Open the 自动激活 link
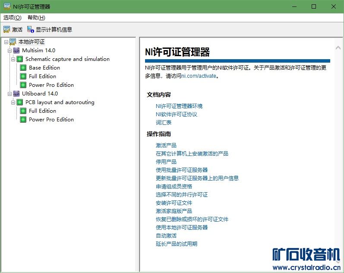This screenshot has height=273, width=344. pos(166,236)
